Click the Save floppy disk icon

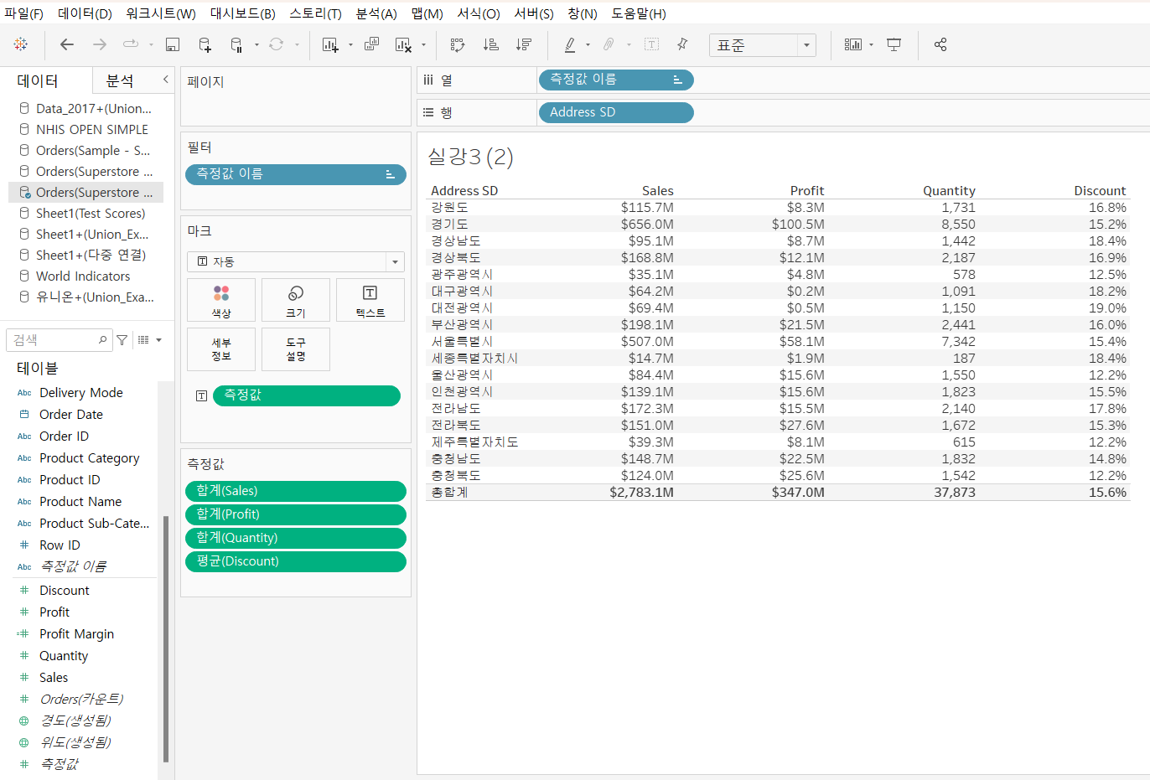pyautogui.click(x=173, y=44)
